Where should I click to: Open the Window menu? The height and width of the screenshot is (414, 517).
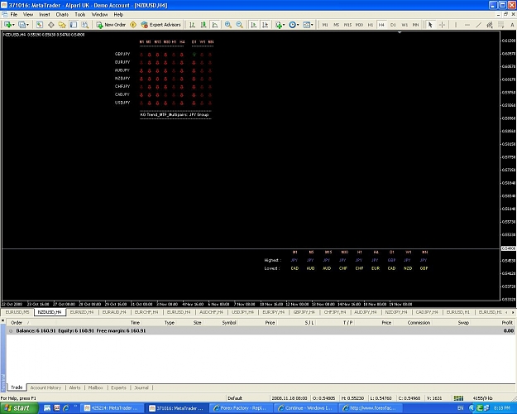tap(99, 15)
